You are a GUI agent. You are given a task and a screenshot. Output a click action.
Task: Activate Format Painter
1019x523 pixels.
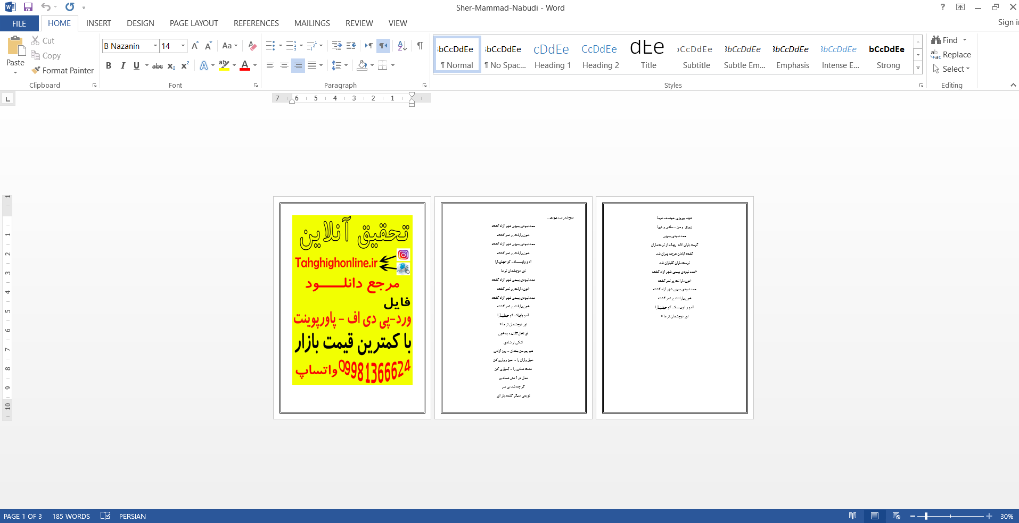tap(62, 71)
